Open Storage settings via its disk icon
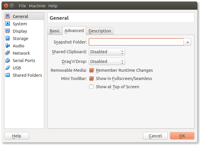This screenshot has height=145, width=200. [8, 39]
